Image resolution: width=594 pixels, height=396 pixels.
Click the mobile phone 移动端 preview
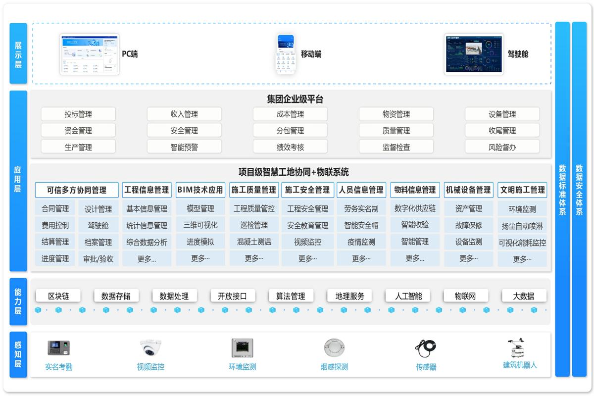coord(286,54)
